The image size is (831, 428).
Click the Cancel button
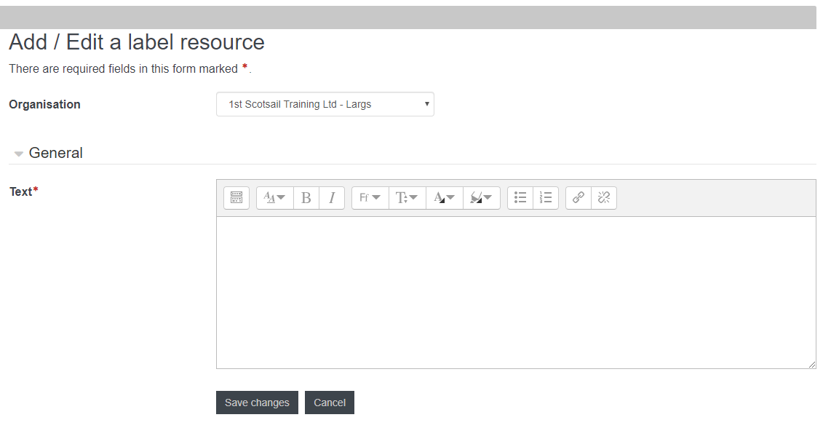[x=330, y=403]
